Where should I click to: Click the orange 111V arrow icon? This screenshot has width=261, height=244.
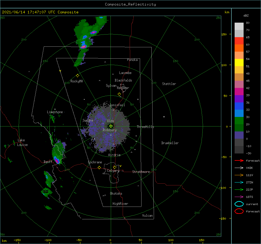239,175
